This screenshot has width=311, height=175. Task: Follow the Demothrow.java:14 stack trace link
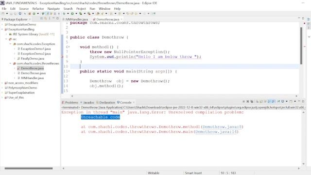(216, 132)
